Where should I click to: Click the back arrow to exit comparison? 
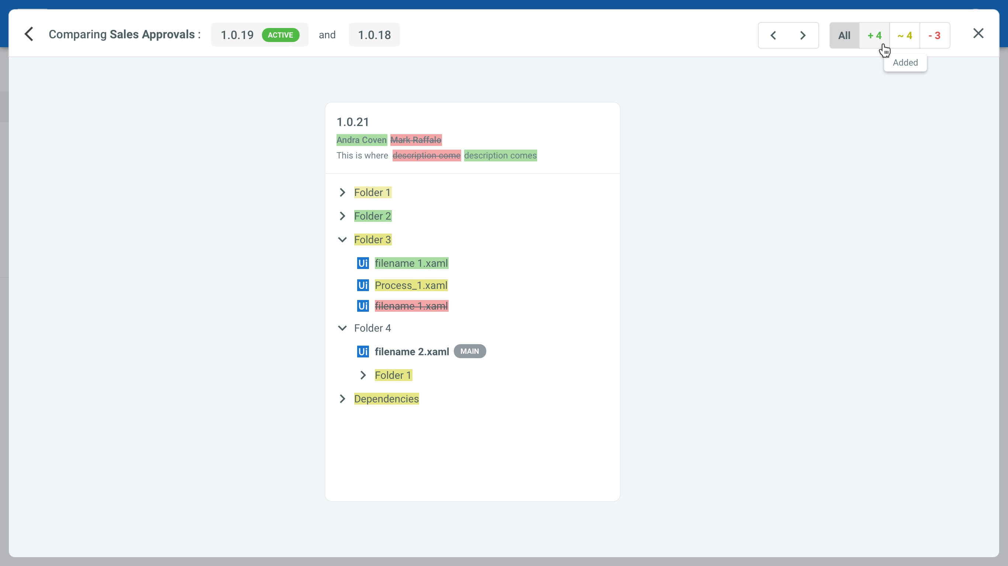29,34
